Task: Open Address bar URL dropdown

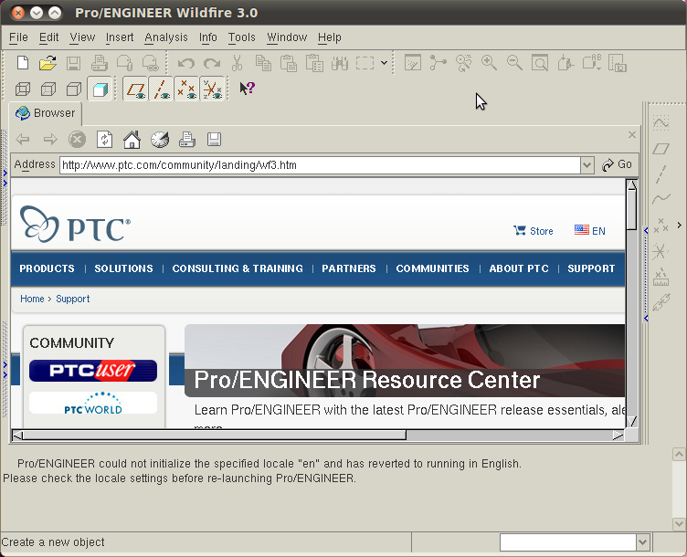Action: click(x=587, y=165)
